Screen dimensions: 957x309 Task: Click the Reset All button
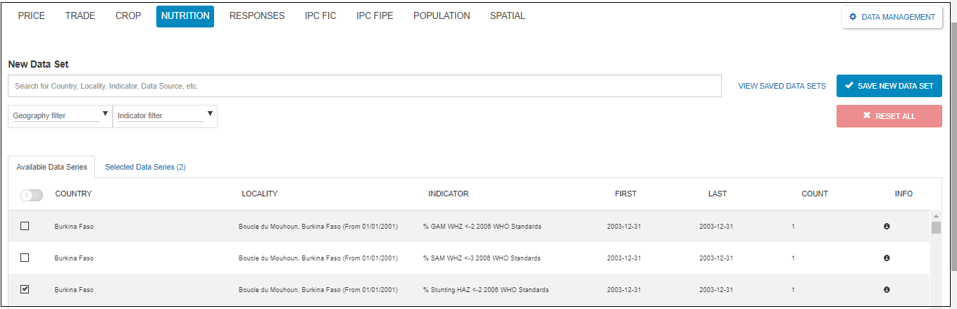(x=889, y=116)
